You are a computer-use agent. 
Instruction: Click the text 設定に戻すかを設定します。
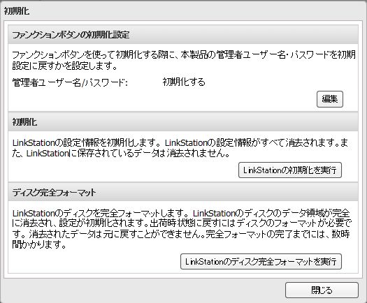[65, 66]
